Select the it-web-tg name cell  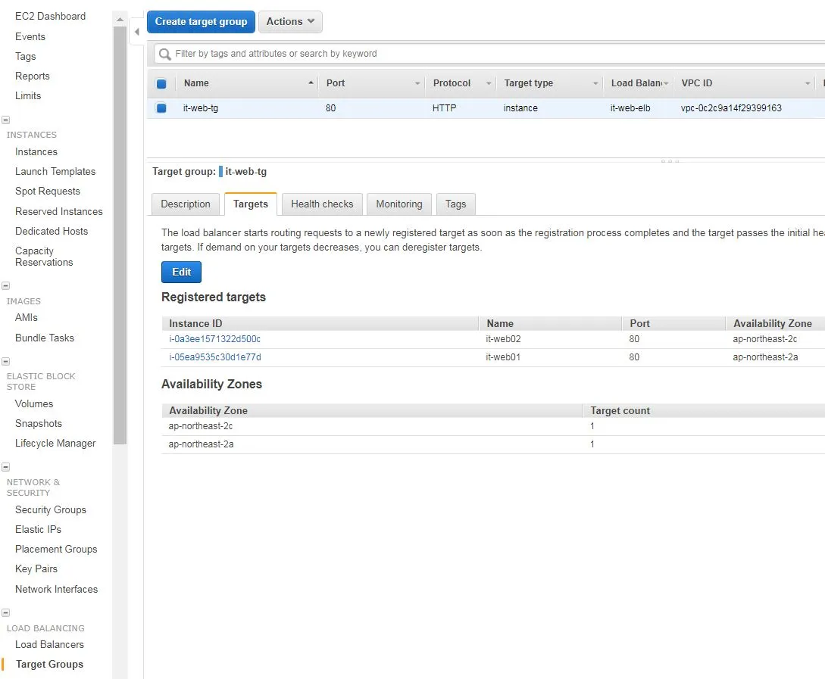pos(201,108)
